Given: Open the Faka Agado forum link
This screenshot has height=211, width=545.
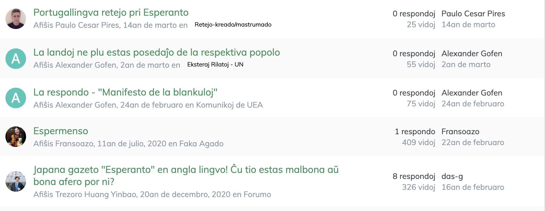Looking at the screenshot, I should [201, 144].
